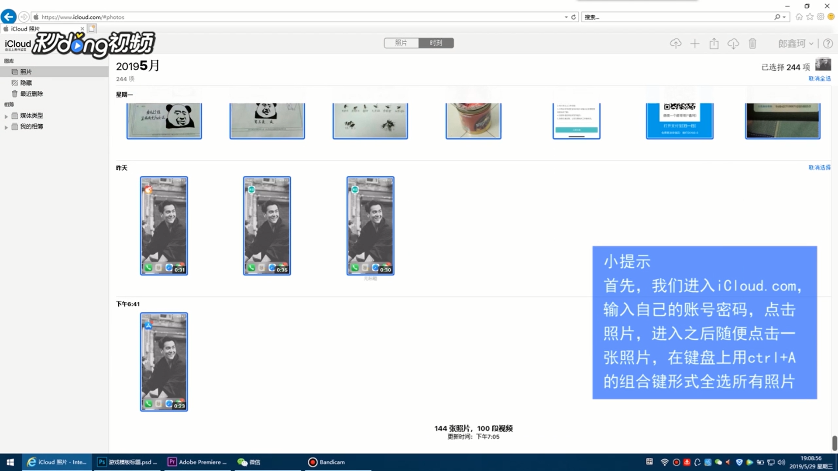This screenshot has height=471, width=838.
Task: Click the iCloud logo text
Action: (x=17, y=44)
